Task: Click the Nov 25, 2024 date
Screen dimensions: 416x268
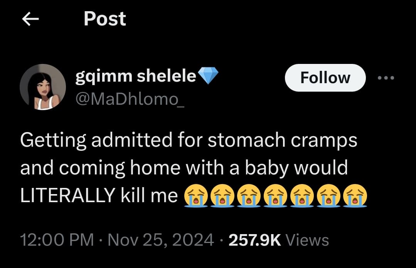Action: click(x=160, y=240)
